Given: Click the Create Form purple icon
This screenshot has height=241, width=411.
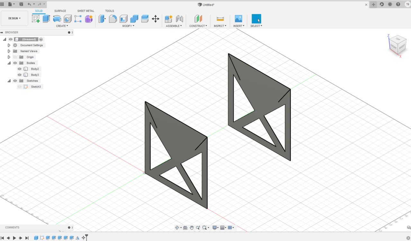Looking at the screenshot, I should 89,19.
